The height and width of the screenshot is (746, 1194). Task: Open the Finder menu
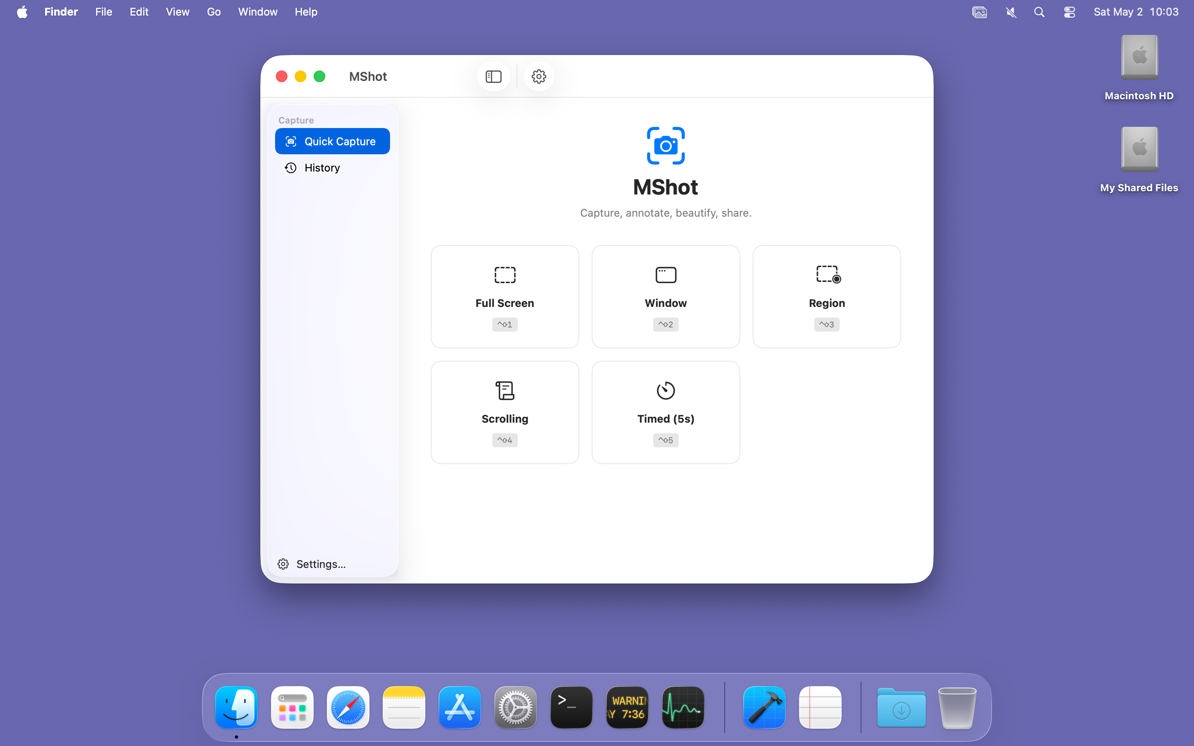pyautogui.click(x=61, y=12)
